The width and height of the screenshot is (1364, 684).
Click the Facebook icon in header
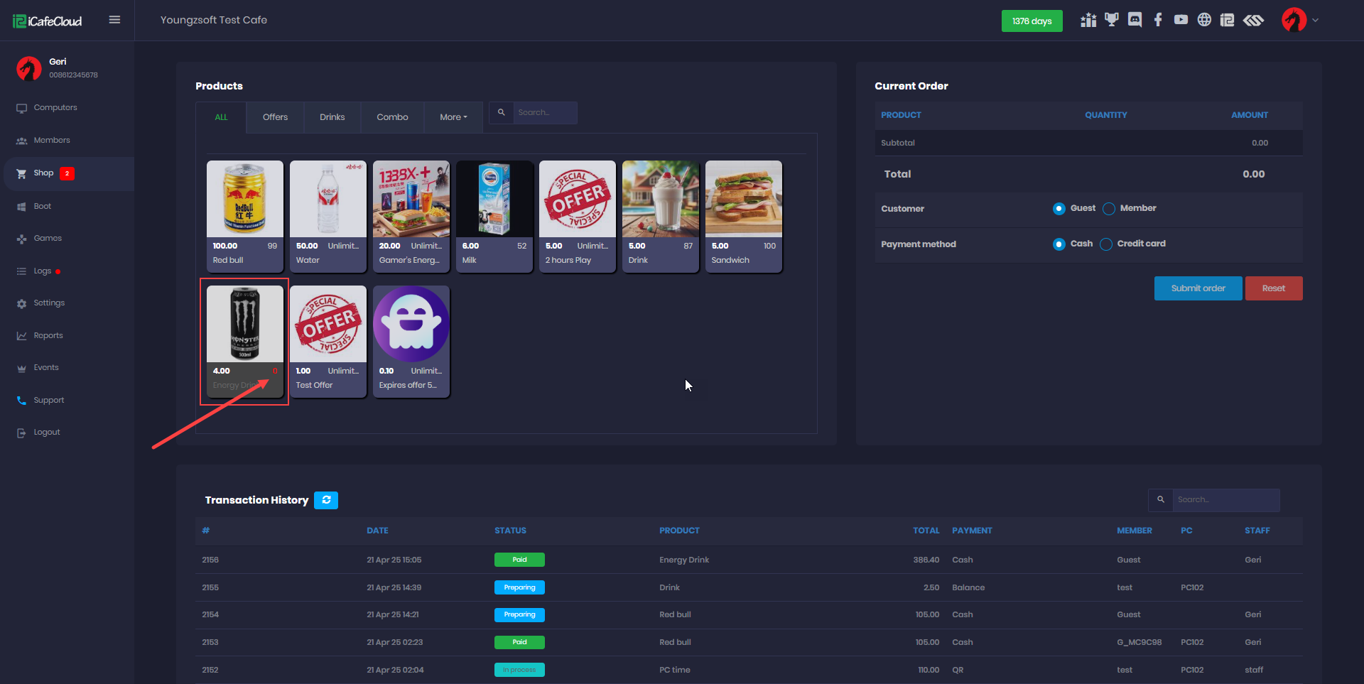1158,20
